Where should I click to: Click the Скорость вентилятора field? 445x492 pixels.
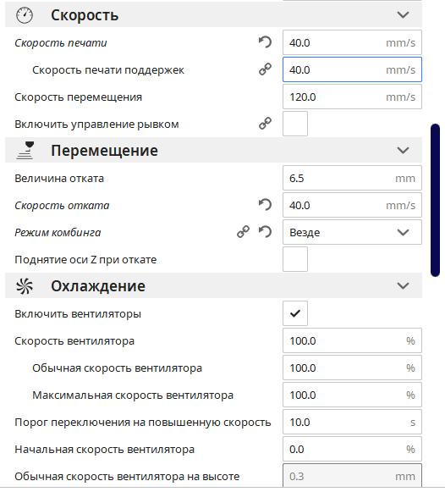[352, 340]
